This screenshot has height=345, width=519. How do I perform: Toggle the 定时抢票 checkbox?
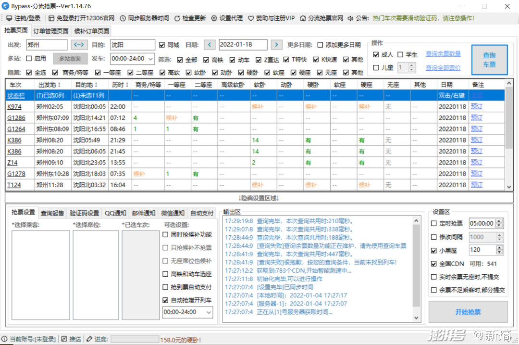point(434,223)
